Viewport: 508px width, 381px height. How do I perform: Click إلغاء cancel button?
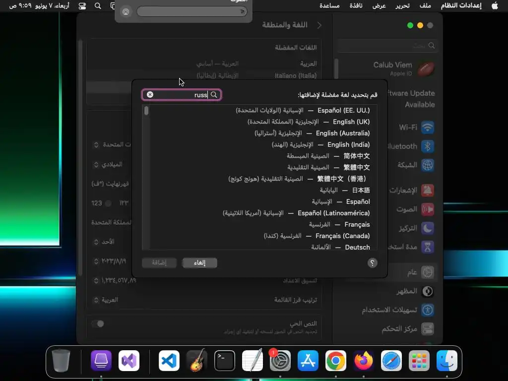[199, 263]
